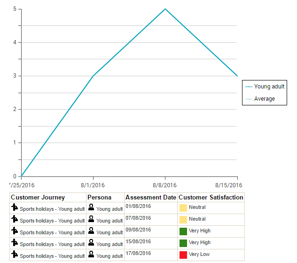The image size is (297, 263).
Task: Click the persona icon in the 01/08/2016 row
Action: pos(91,207)
